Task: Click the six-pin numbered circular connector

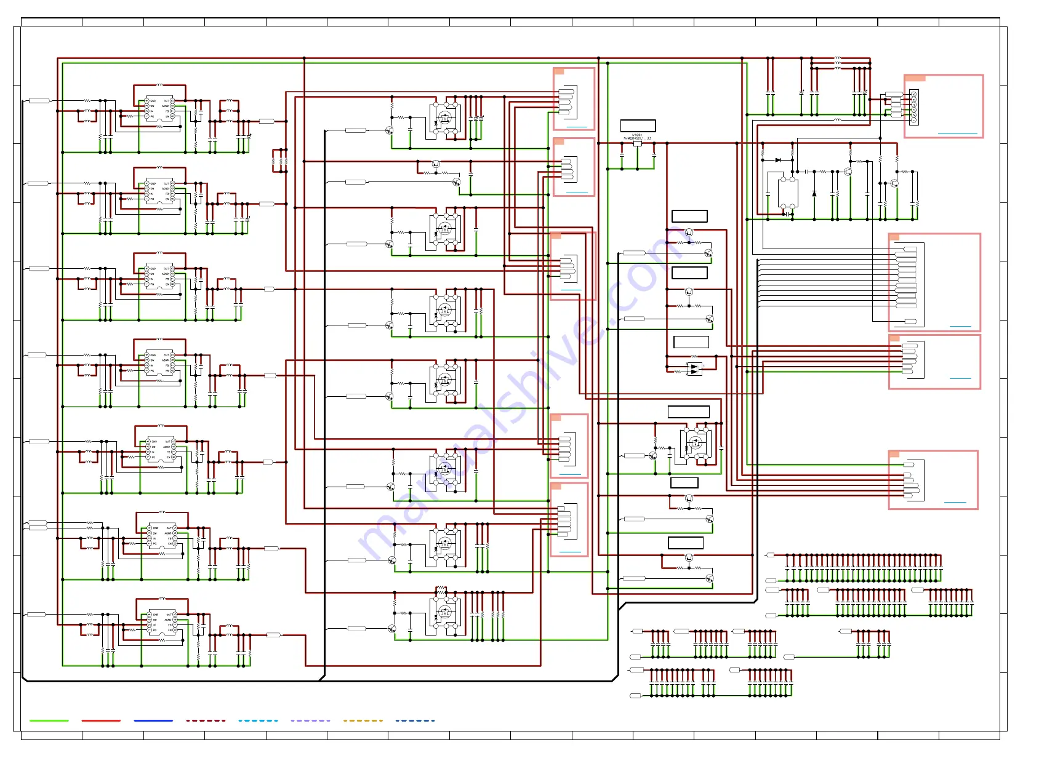Action: coord(913,107)
